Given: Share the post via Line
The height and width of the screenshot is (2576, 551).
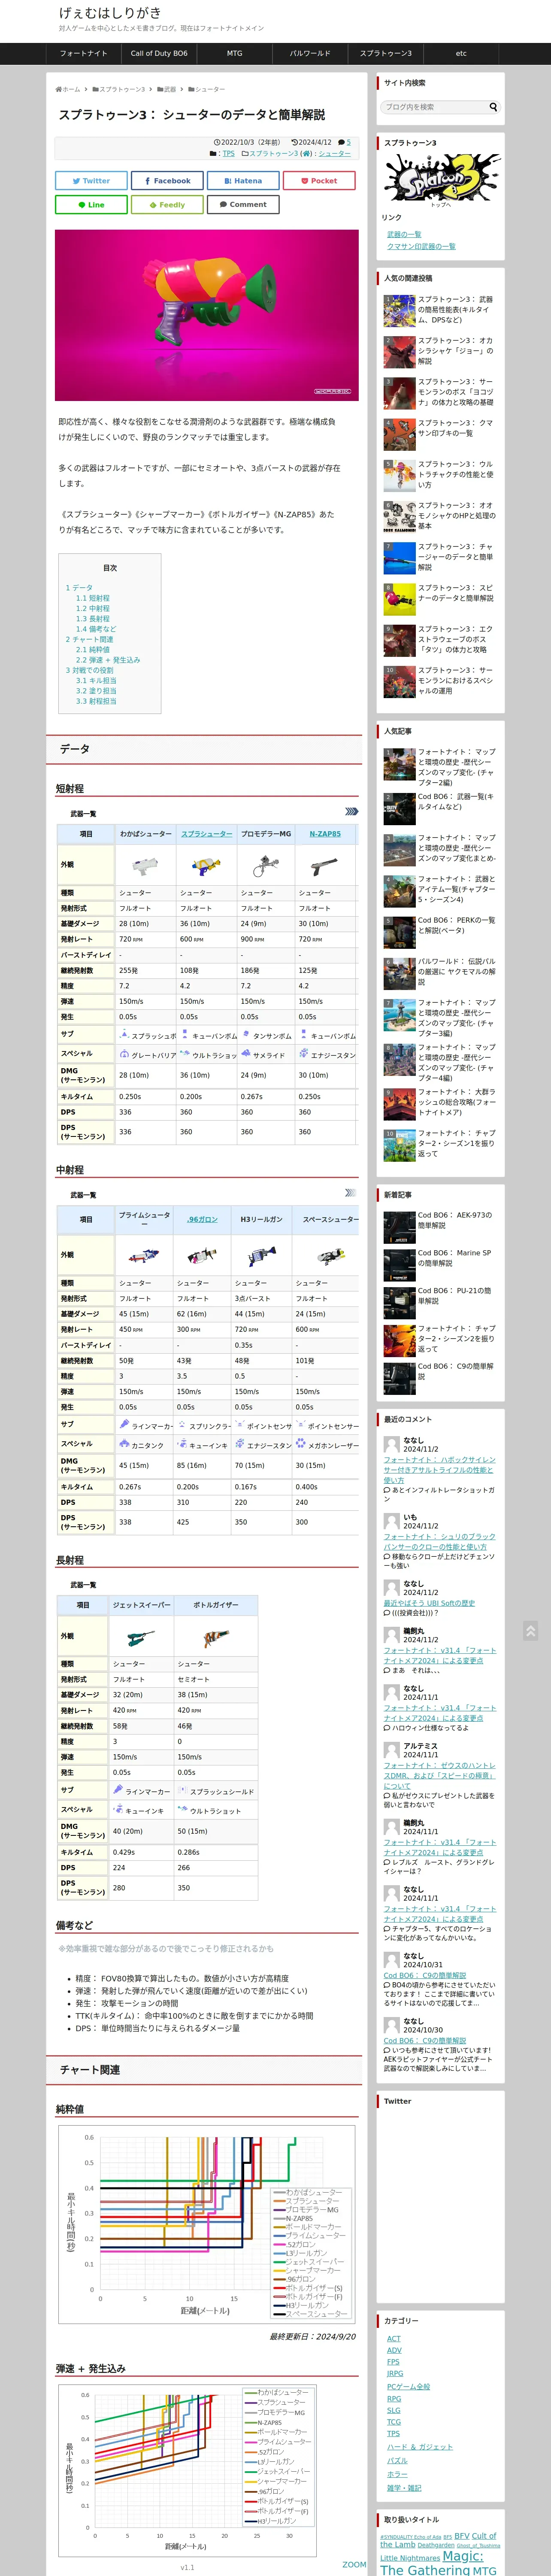Looking at the screenshot, I should (91, 205).
